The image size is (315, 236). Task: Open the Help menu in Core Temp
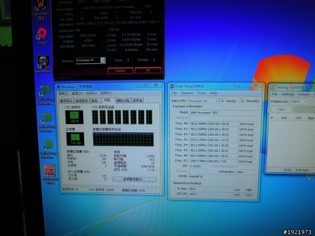(214, 93)
